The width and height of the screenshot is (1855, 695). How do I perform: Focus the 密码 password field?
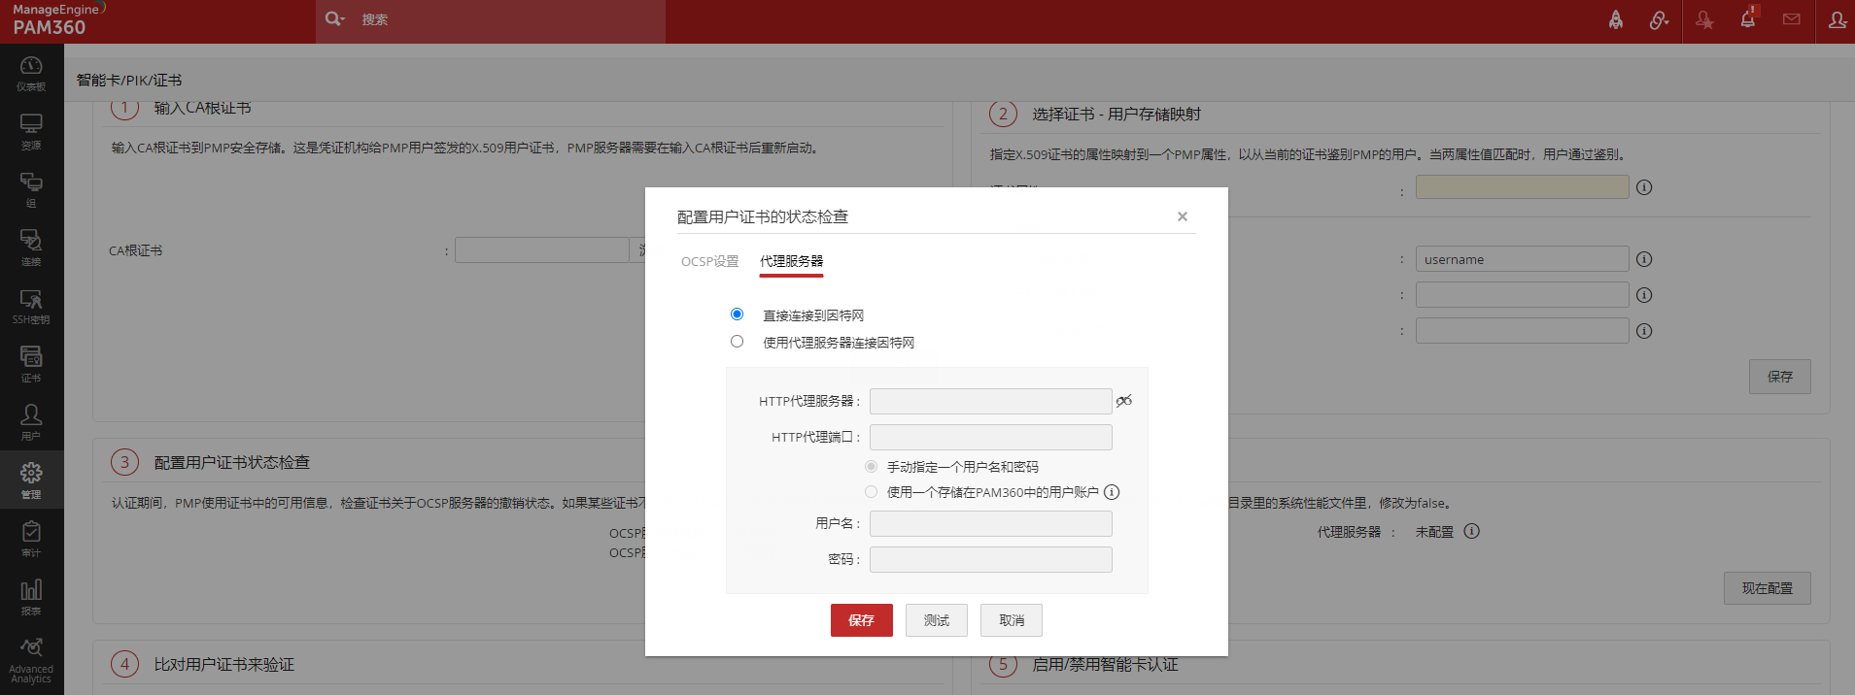point(990,559)
